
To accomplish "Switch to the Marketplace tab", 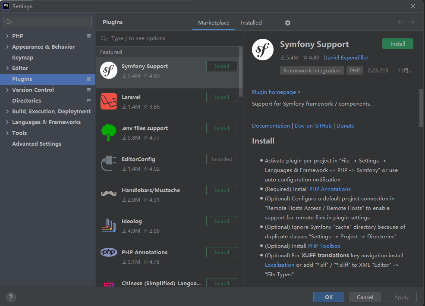I will click(x=214, y=23).
